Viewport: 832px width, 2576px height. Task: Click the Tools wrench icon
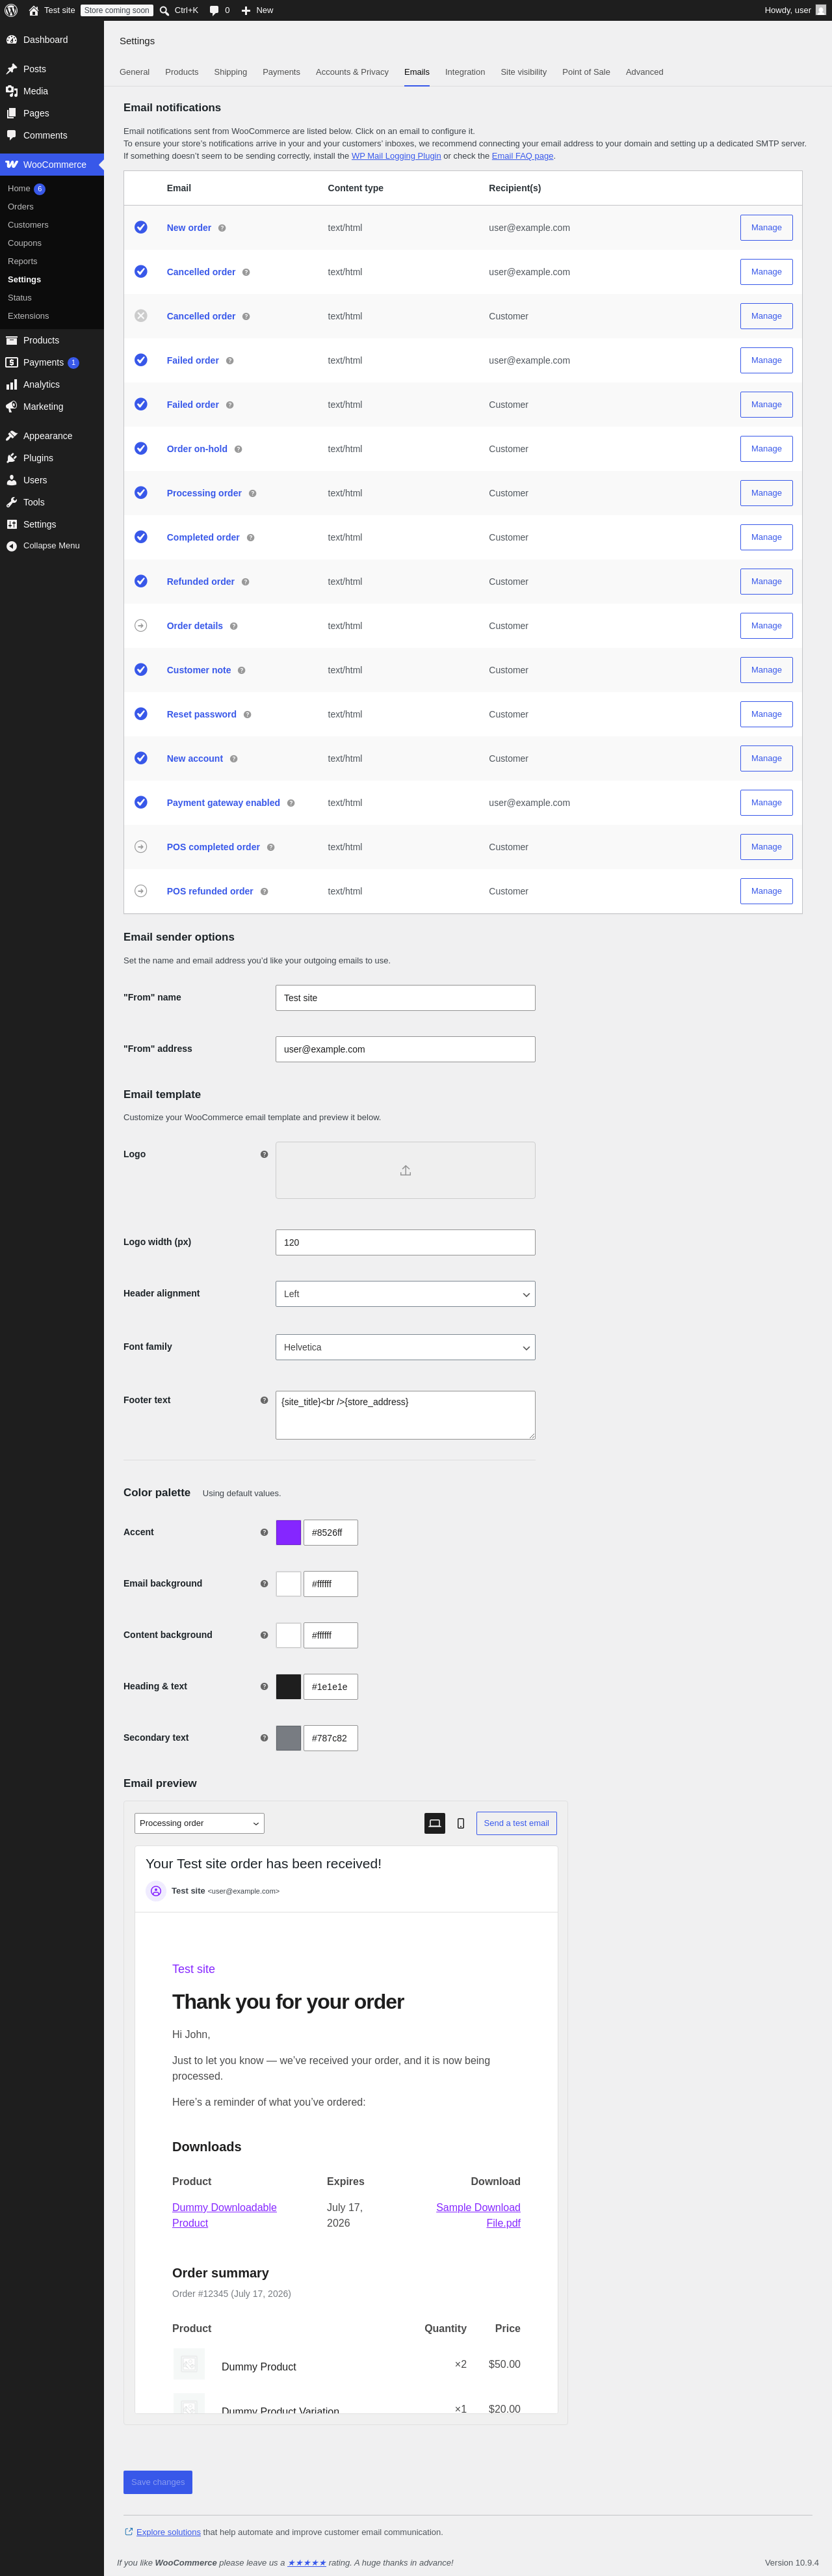pos(12,502)
